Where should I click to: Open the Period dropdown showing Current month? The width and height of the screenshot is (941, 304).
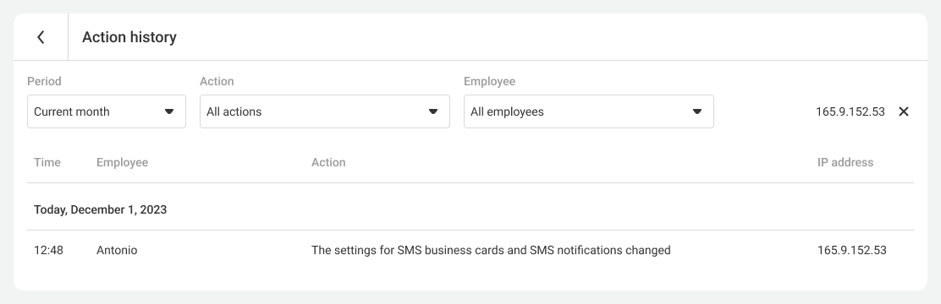coord(107,111)
